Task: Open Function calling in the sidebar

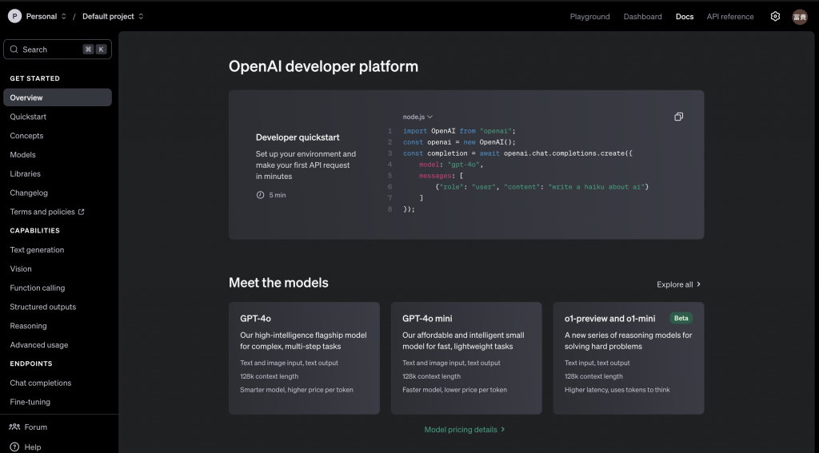Action: click(x=38, y=288)
